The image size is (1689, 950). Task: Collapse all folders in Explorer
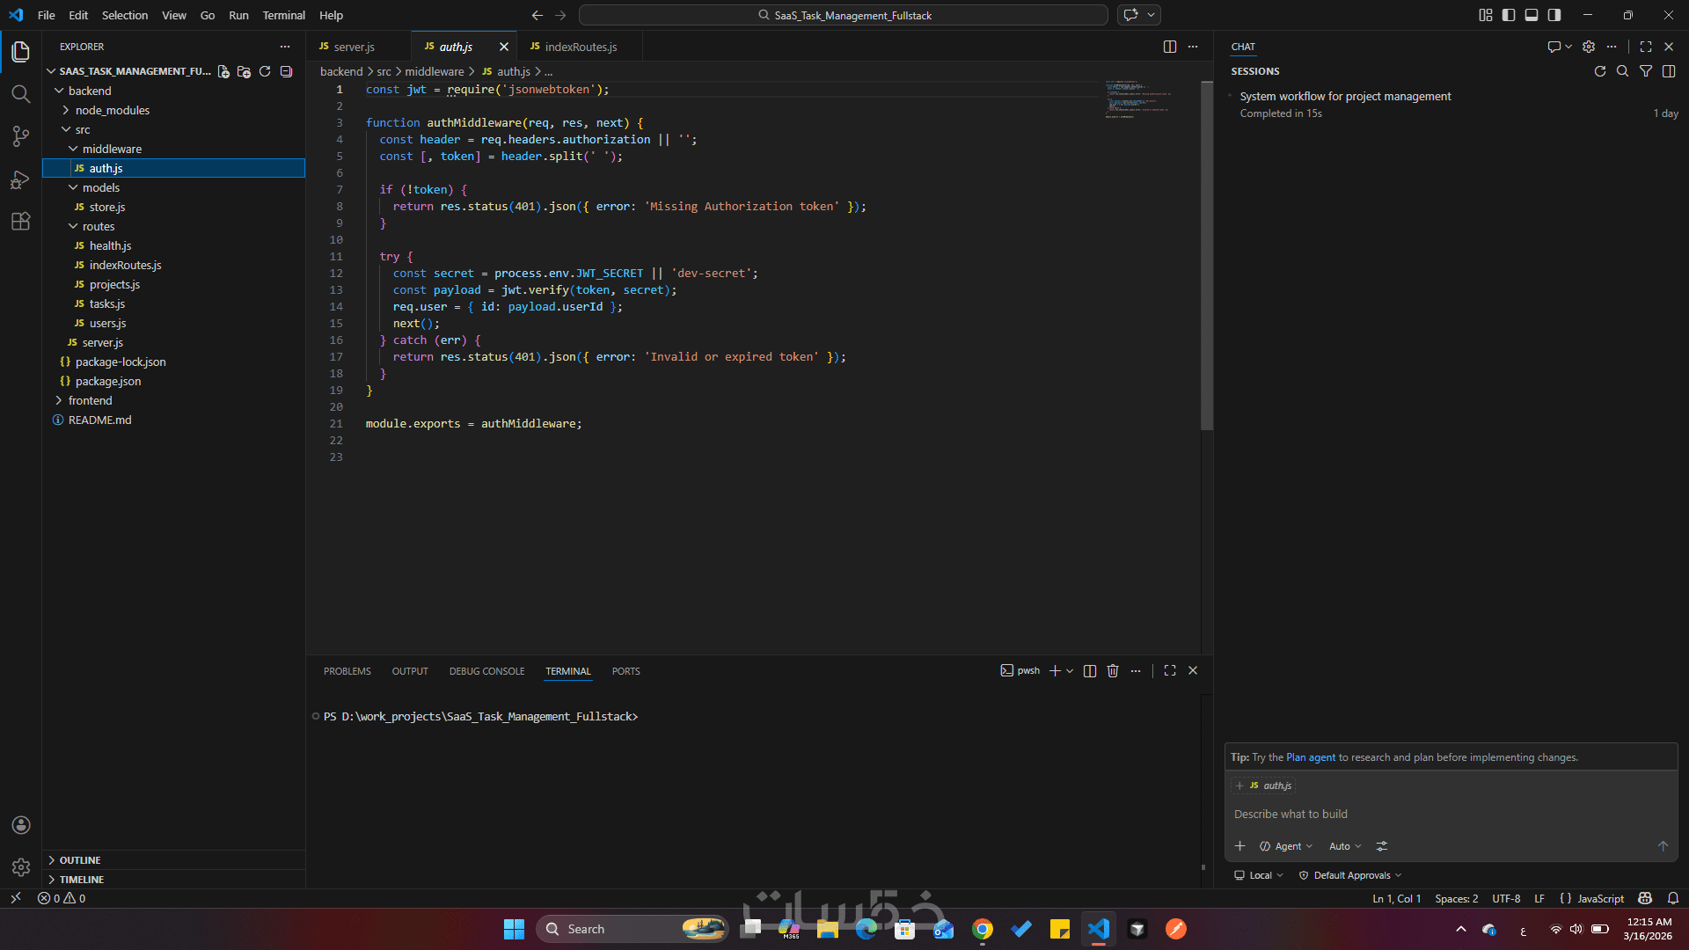[286, 71]
